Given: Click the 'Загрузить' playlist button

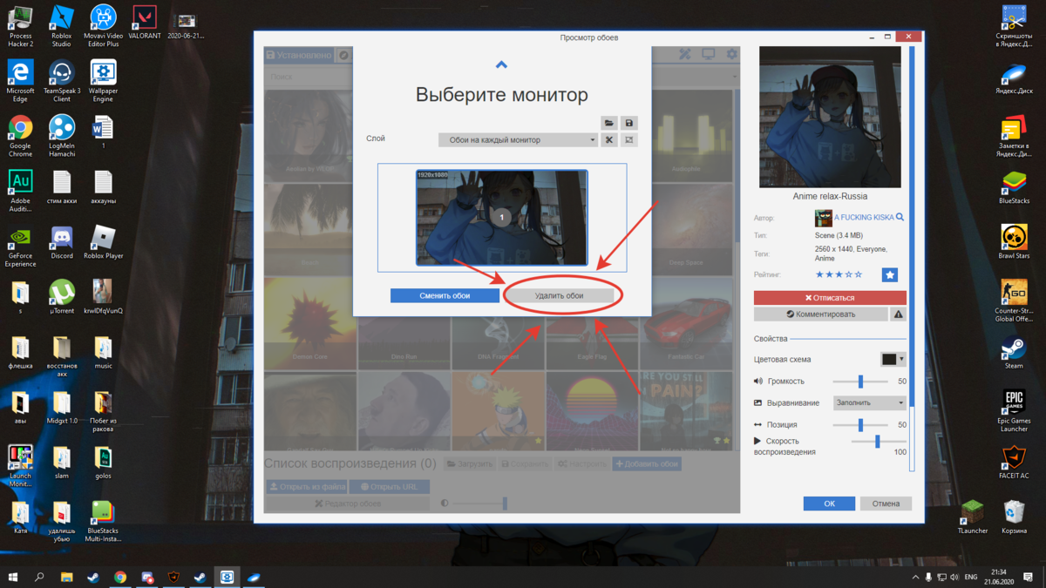Looking at the screenshot, I should click(x=470, y=464).
